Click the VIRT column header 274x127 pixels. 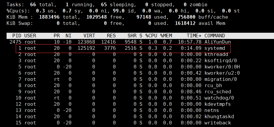tap(89, 36)
